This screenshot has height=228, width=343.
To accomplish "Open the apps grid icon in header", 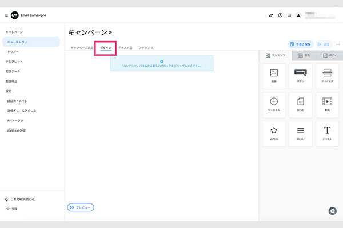I will [289, 15].
